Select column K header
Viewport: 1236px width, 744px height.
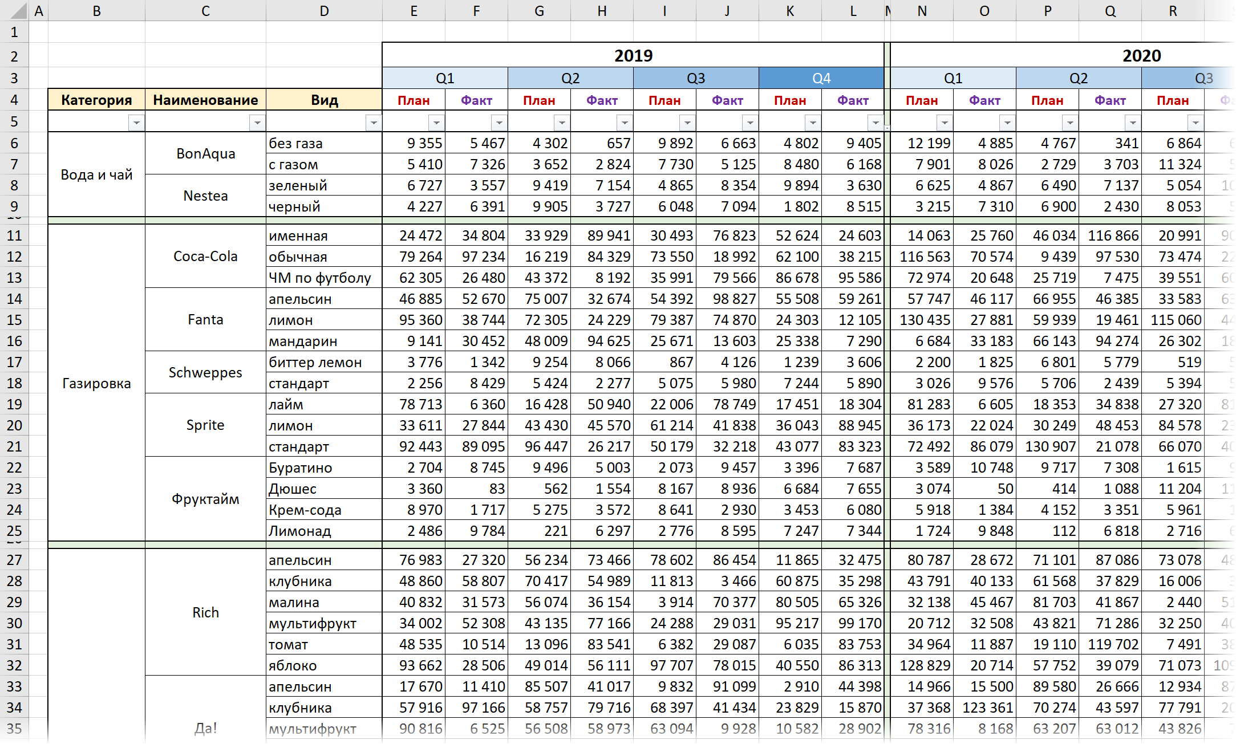pos(790,11)
